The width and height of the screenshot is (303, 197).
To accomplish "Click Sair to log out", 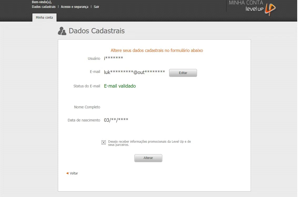I will coord(97,7).
